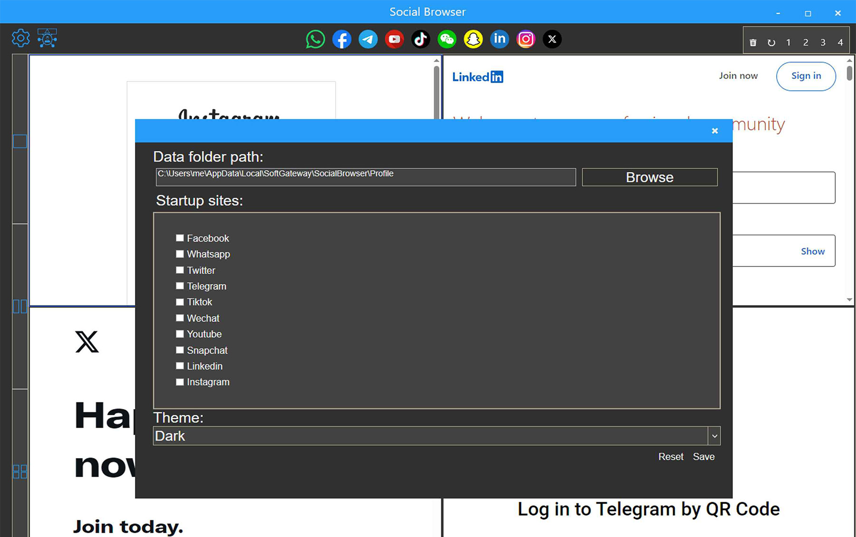The image size is (856, 537).
Task: Open the Theme dropdown showing Dark
Action: coord(428,435)
